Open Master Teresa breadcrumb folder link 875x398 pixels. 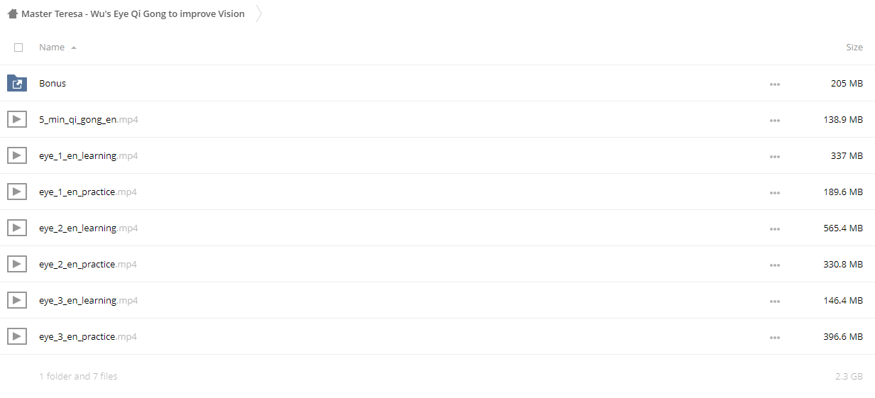(x=133, y=13)
